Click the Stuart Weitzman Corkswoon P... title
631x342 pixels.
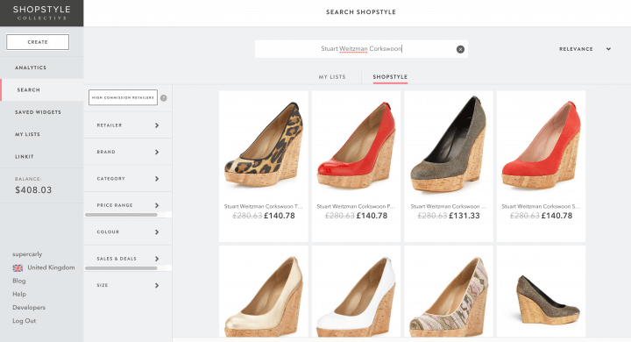356,206
